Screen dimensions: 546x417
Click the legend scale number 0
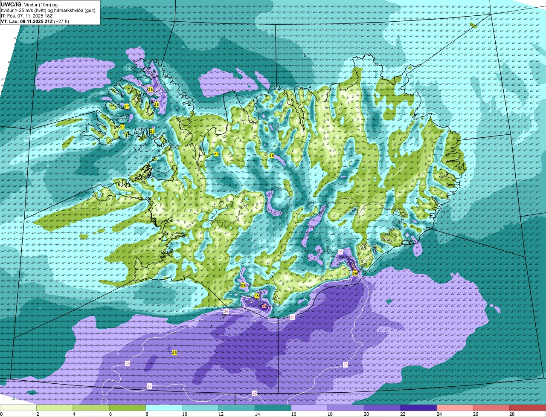point(1,414)
